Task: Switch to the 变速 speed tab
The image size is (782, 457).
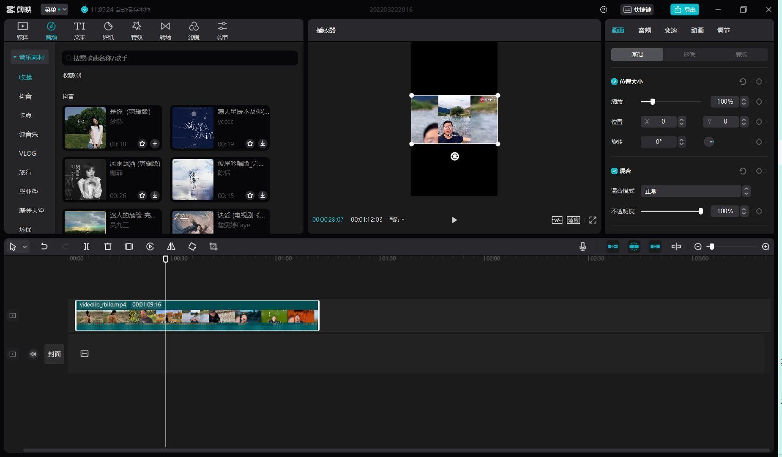Action: coord(671,30)
